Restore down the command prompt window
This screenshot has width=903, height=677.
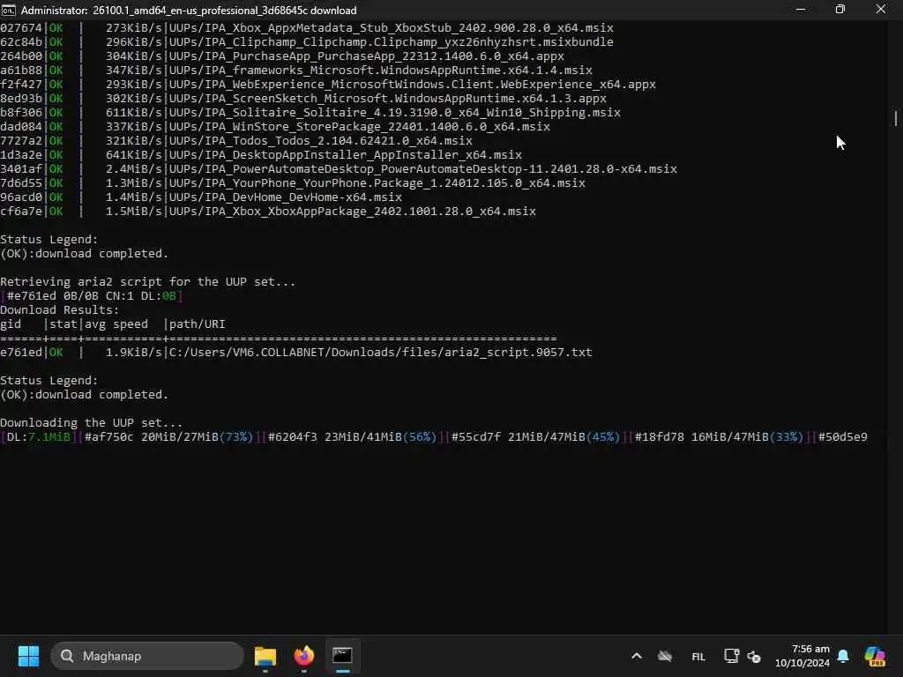pyautogui.click(x=840, y=10)
